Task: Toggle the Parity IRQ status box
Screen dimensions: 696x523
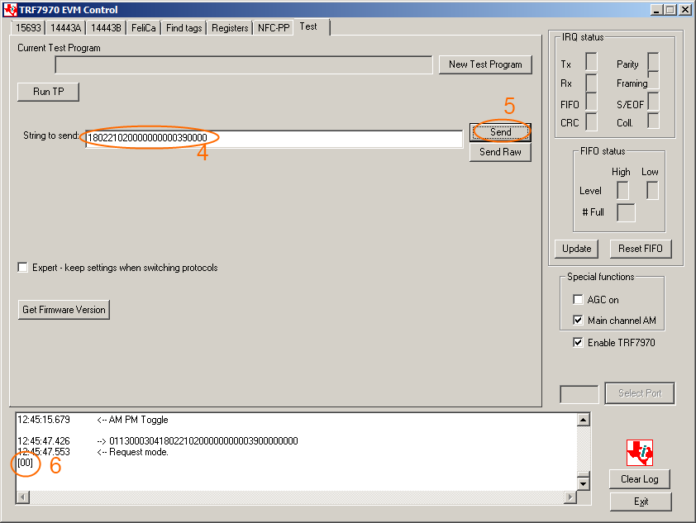Action: (x=653, y=61)
